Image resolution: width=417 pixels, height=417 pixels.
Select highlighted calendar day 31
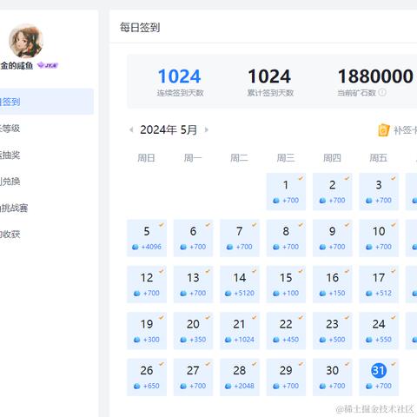coord(379,377)
